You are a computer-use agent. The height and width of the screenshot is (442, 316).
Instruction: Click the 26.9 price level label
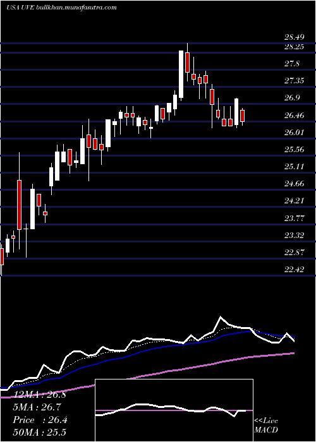click(x=292, y=99)
